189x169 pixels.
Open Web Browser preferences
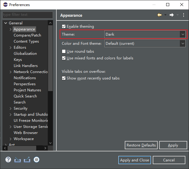(x=26, y=133)
